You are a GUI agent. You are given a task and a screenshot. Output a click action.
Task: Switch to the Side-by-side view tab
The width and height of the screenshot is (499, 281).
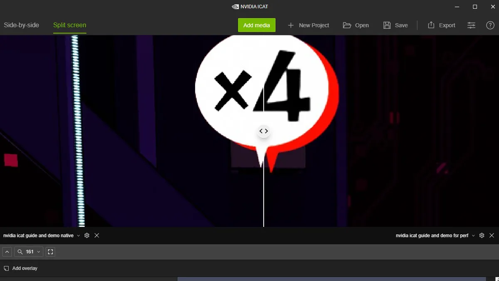point(22,25)
